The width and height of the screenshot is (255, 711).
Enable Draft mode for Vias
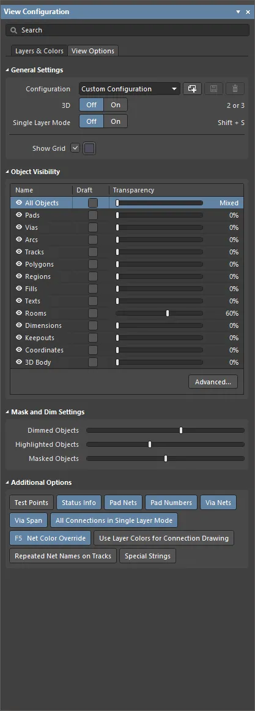(x=93, y=227)
